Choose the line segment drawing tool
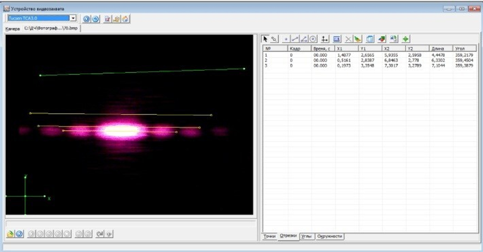 point(295,39)
